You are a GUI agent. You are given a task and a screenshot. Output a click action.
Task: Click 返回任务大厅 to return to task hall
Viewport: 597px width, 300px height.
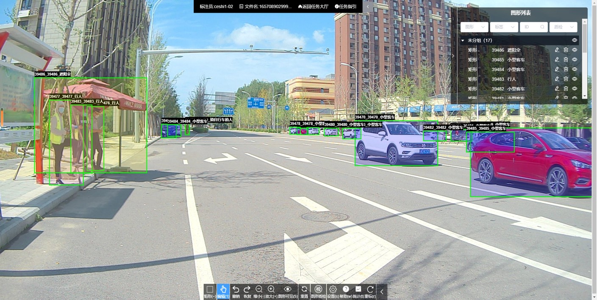pyautogui.click(x=313, y=6)
